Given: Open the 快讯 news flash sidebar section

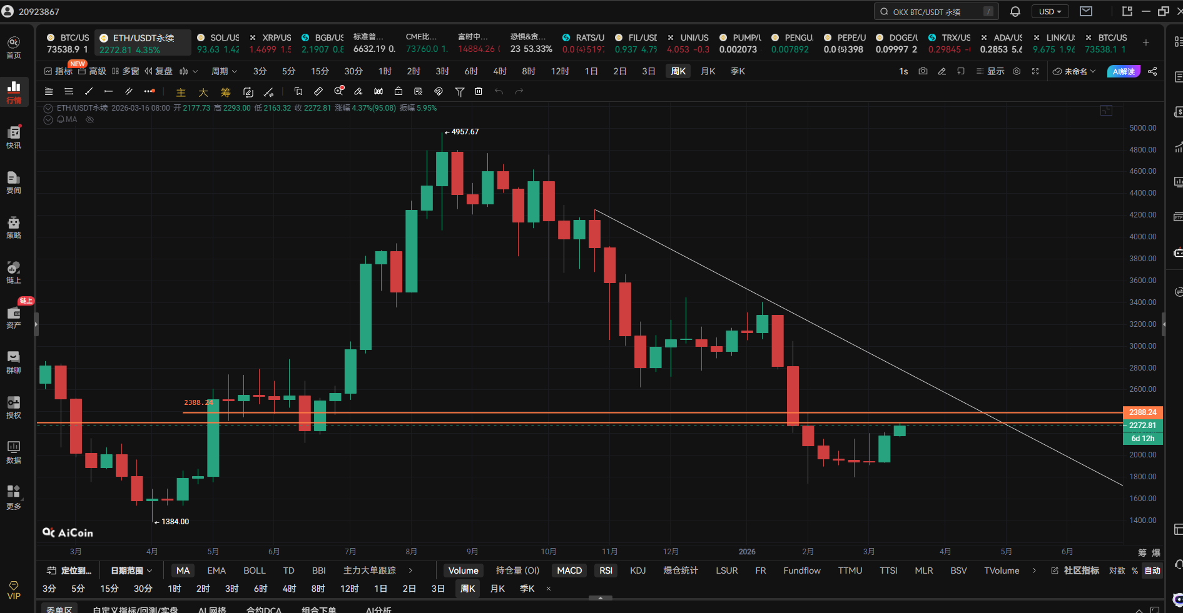Looking at the screenshot, I should 14,136.
